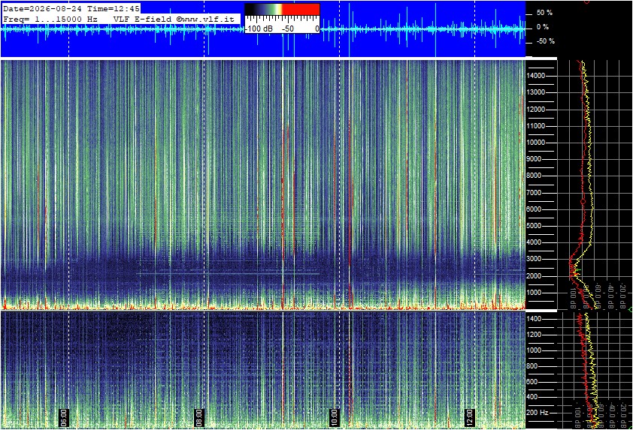Click the Freq= 1...15000 Hz header text
The height and width of the screenshot is (430, 633).
point(49,19)
